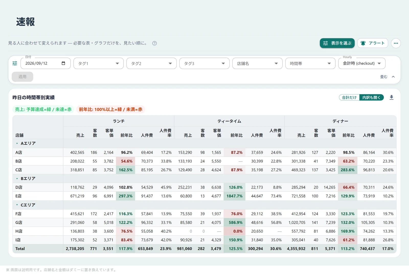Click the 日付 date input field

pos(46,63)
